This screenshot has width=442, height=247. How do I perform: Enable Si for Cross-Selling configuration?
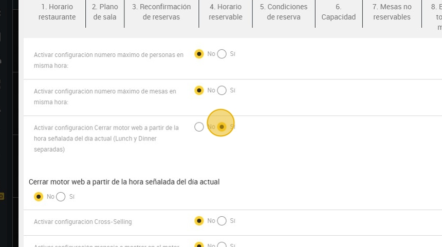pyautogui.click(x=222, y=221)
